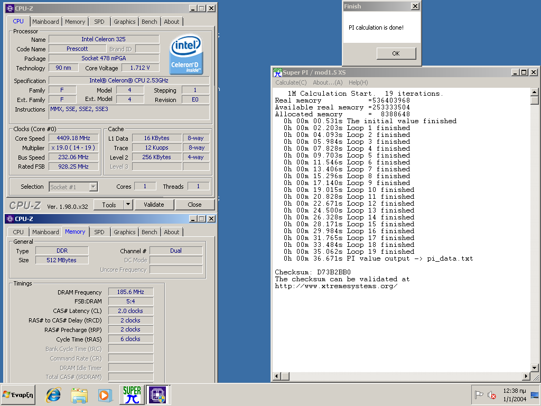Select CPU tab in lower CPU-Z window
541x406 pixels.
point(18,232)
